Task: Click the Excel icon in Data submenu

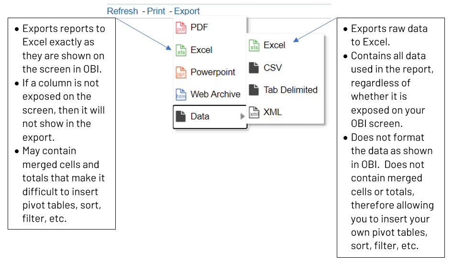Action: tap(254, 45)
